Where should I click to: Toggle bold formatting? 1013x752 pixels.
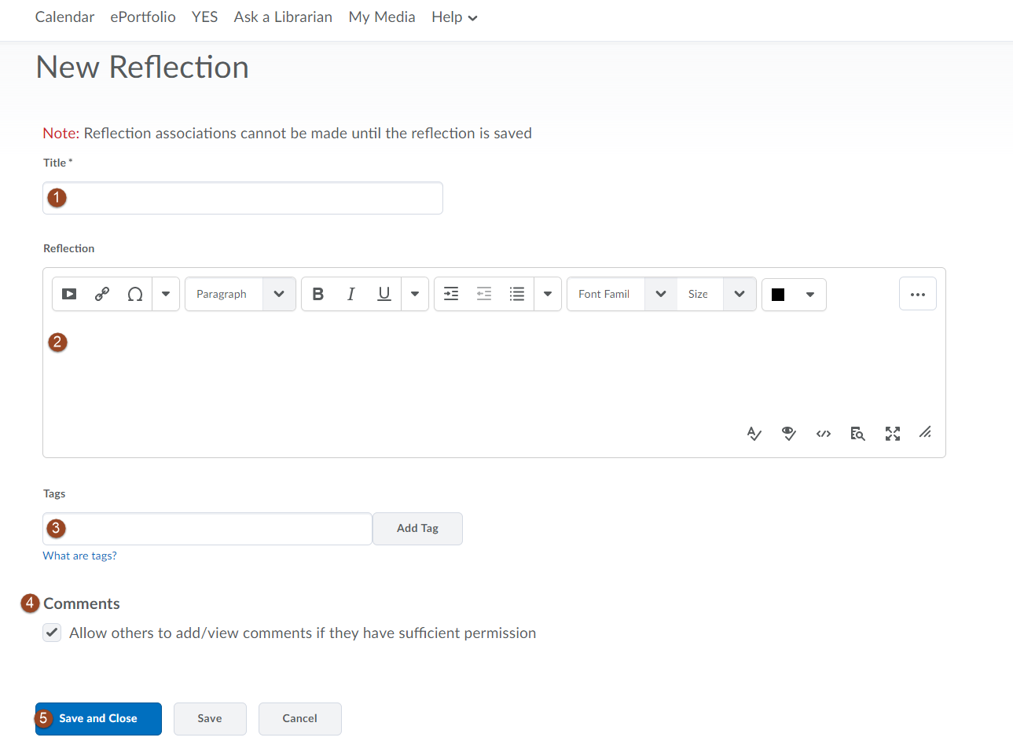[x=318, y=294]
